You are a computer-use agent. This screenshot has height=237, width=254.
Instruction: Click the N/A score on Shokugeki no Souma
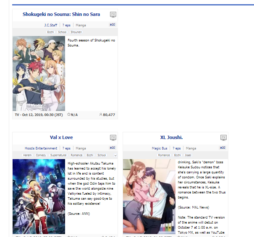74,115
